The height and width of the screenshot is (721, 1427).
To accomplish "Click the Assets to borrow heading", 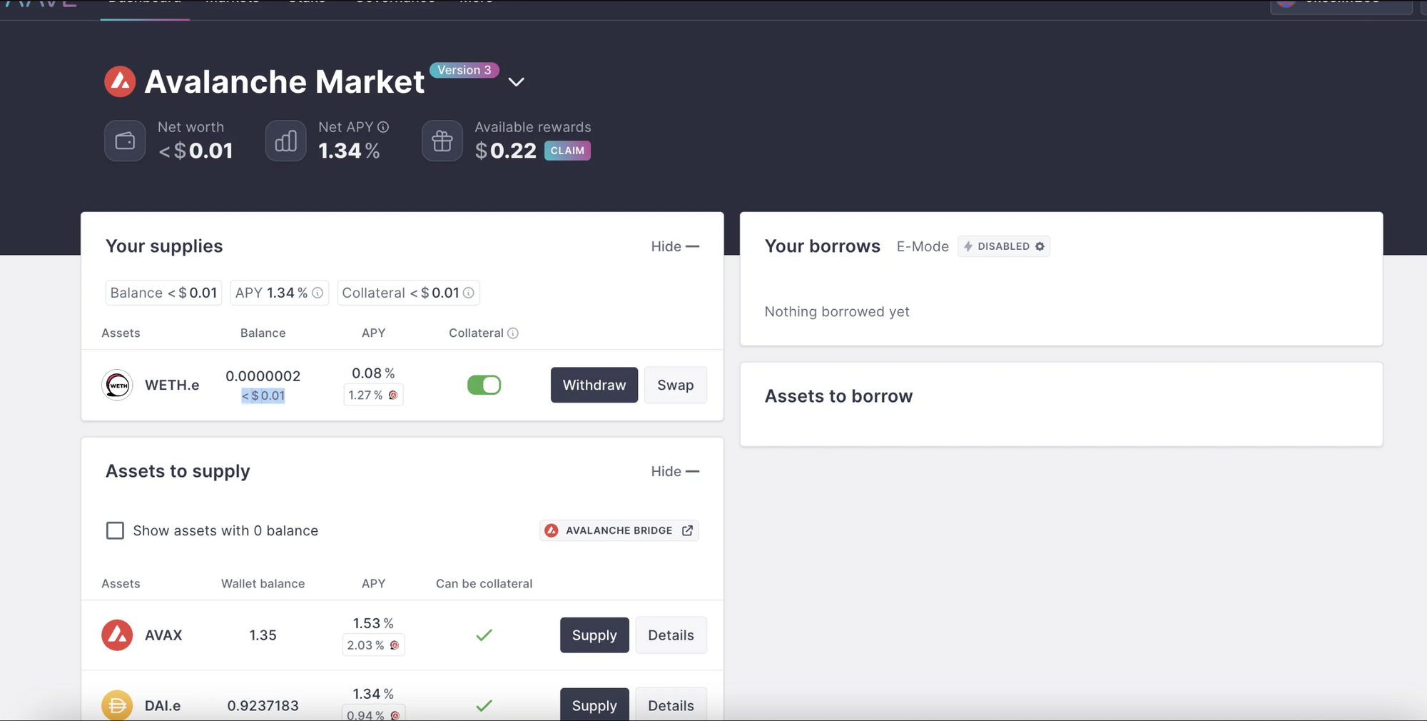I will pyautogui.click(x=838, y=396).
